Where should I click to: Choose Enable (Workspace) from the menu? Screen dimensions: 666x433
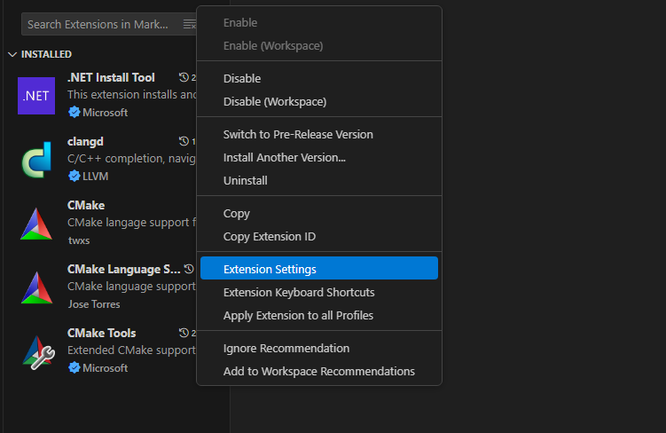[319, 45]
